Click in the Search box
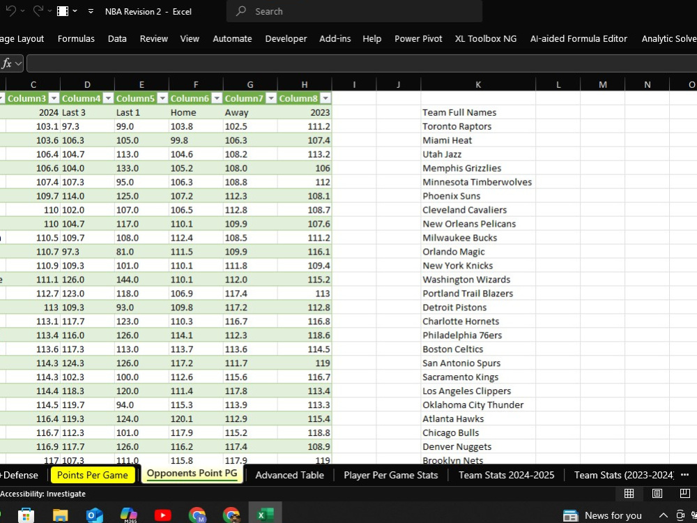 pyautogui.click(x=354, y=11)
